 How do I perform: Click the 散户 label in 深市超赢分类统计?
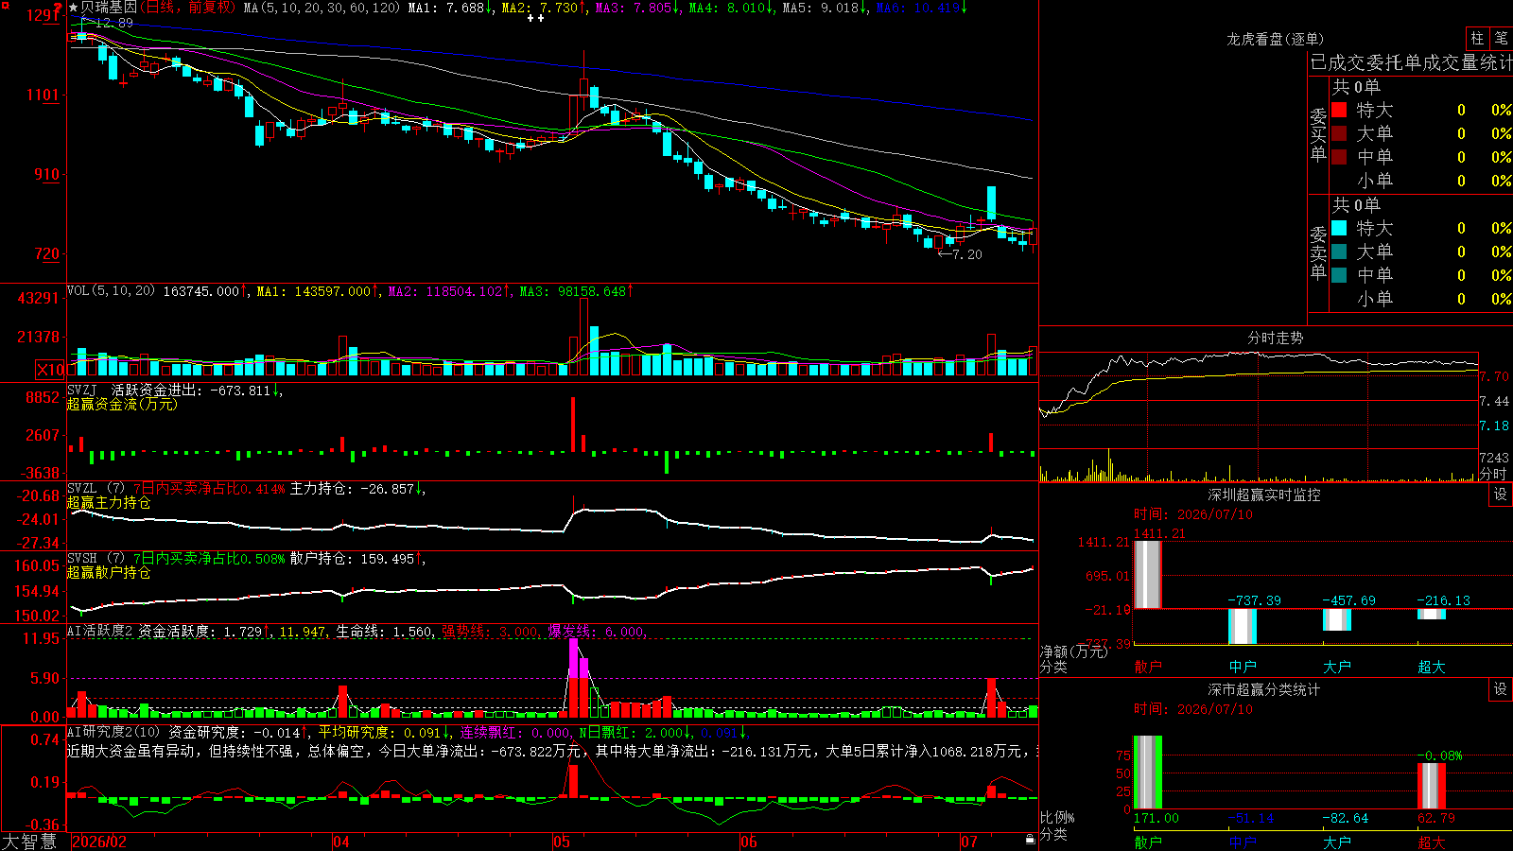point(1148,842)
